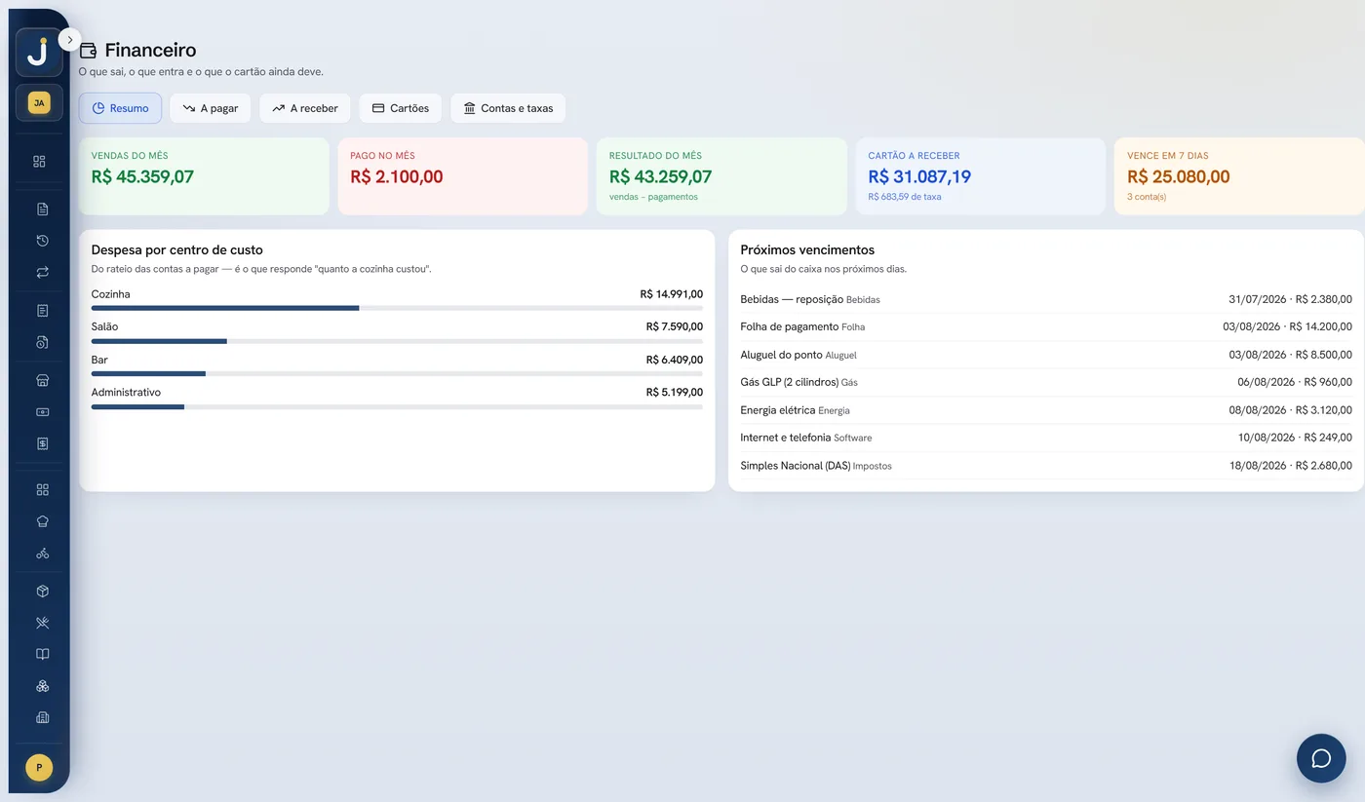Open the history clock icon in sidebar
The image size is (1365, 802).
pyautogui.click(x=42, y=241)
